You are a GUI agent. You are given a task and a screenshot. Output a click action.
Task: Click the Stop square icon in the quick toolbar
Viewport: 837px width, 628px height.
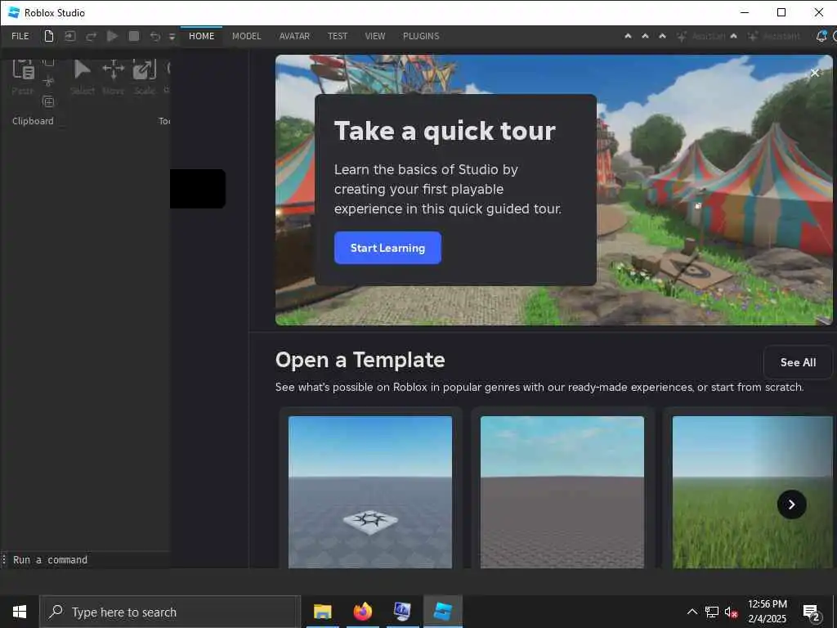click(134, 36)
